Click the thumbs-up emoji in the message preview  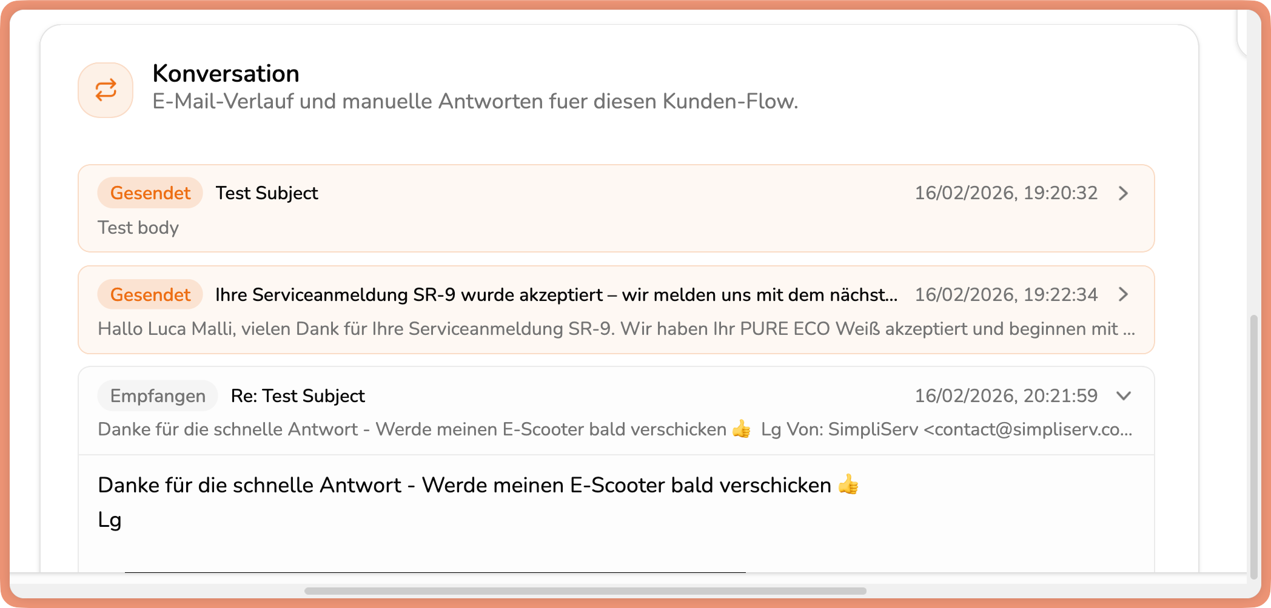point(742,430)
